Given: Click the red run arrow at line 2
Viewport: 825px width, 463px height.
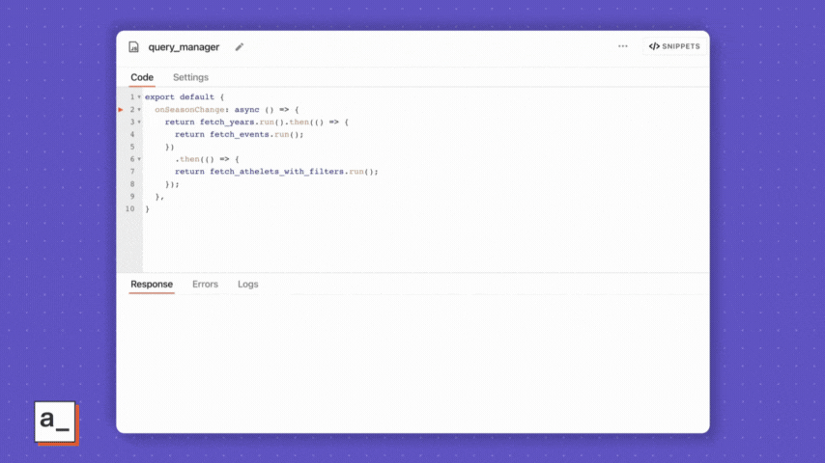Looking at the screenshot, I should coord(121,110).
